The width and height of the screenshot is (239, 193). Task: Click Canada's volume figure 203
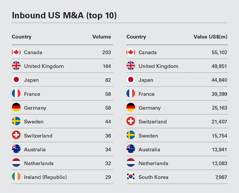106,52
